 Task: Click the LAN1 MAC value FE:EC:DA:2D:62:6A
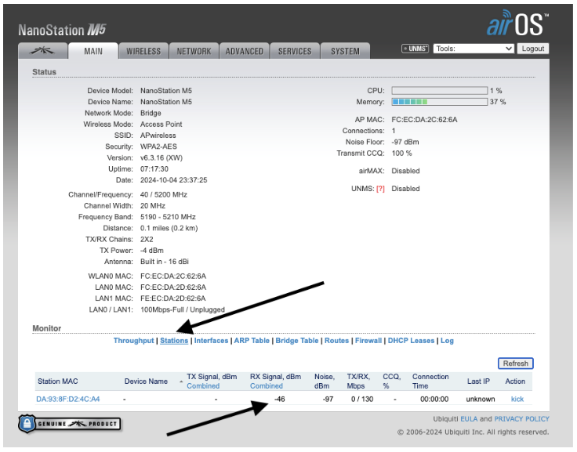(173, 298)
